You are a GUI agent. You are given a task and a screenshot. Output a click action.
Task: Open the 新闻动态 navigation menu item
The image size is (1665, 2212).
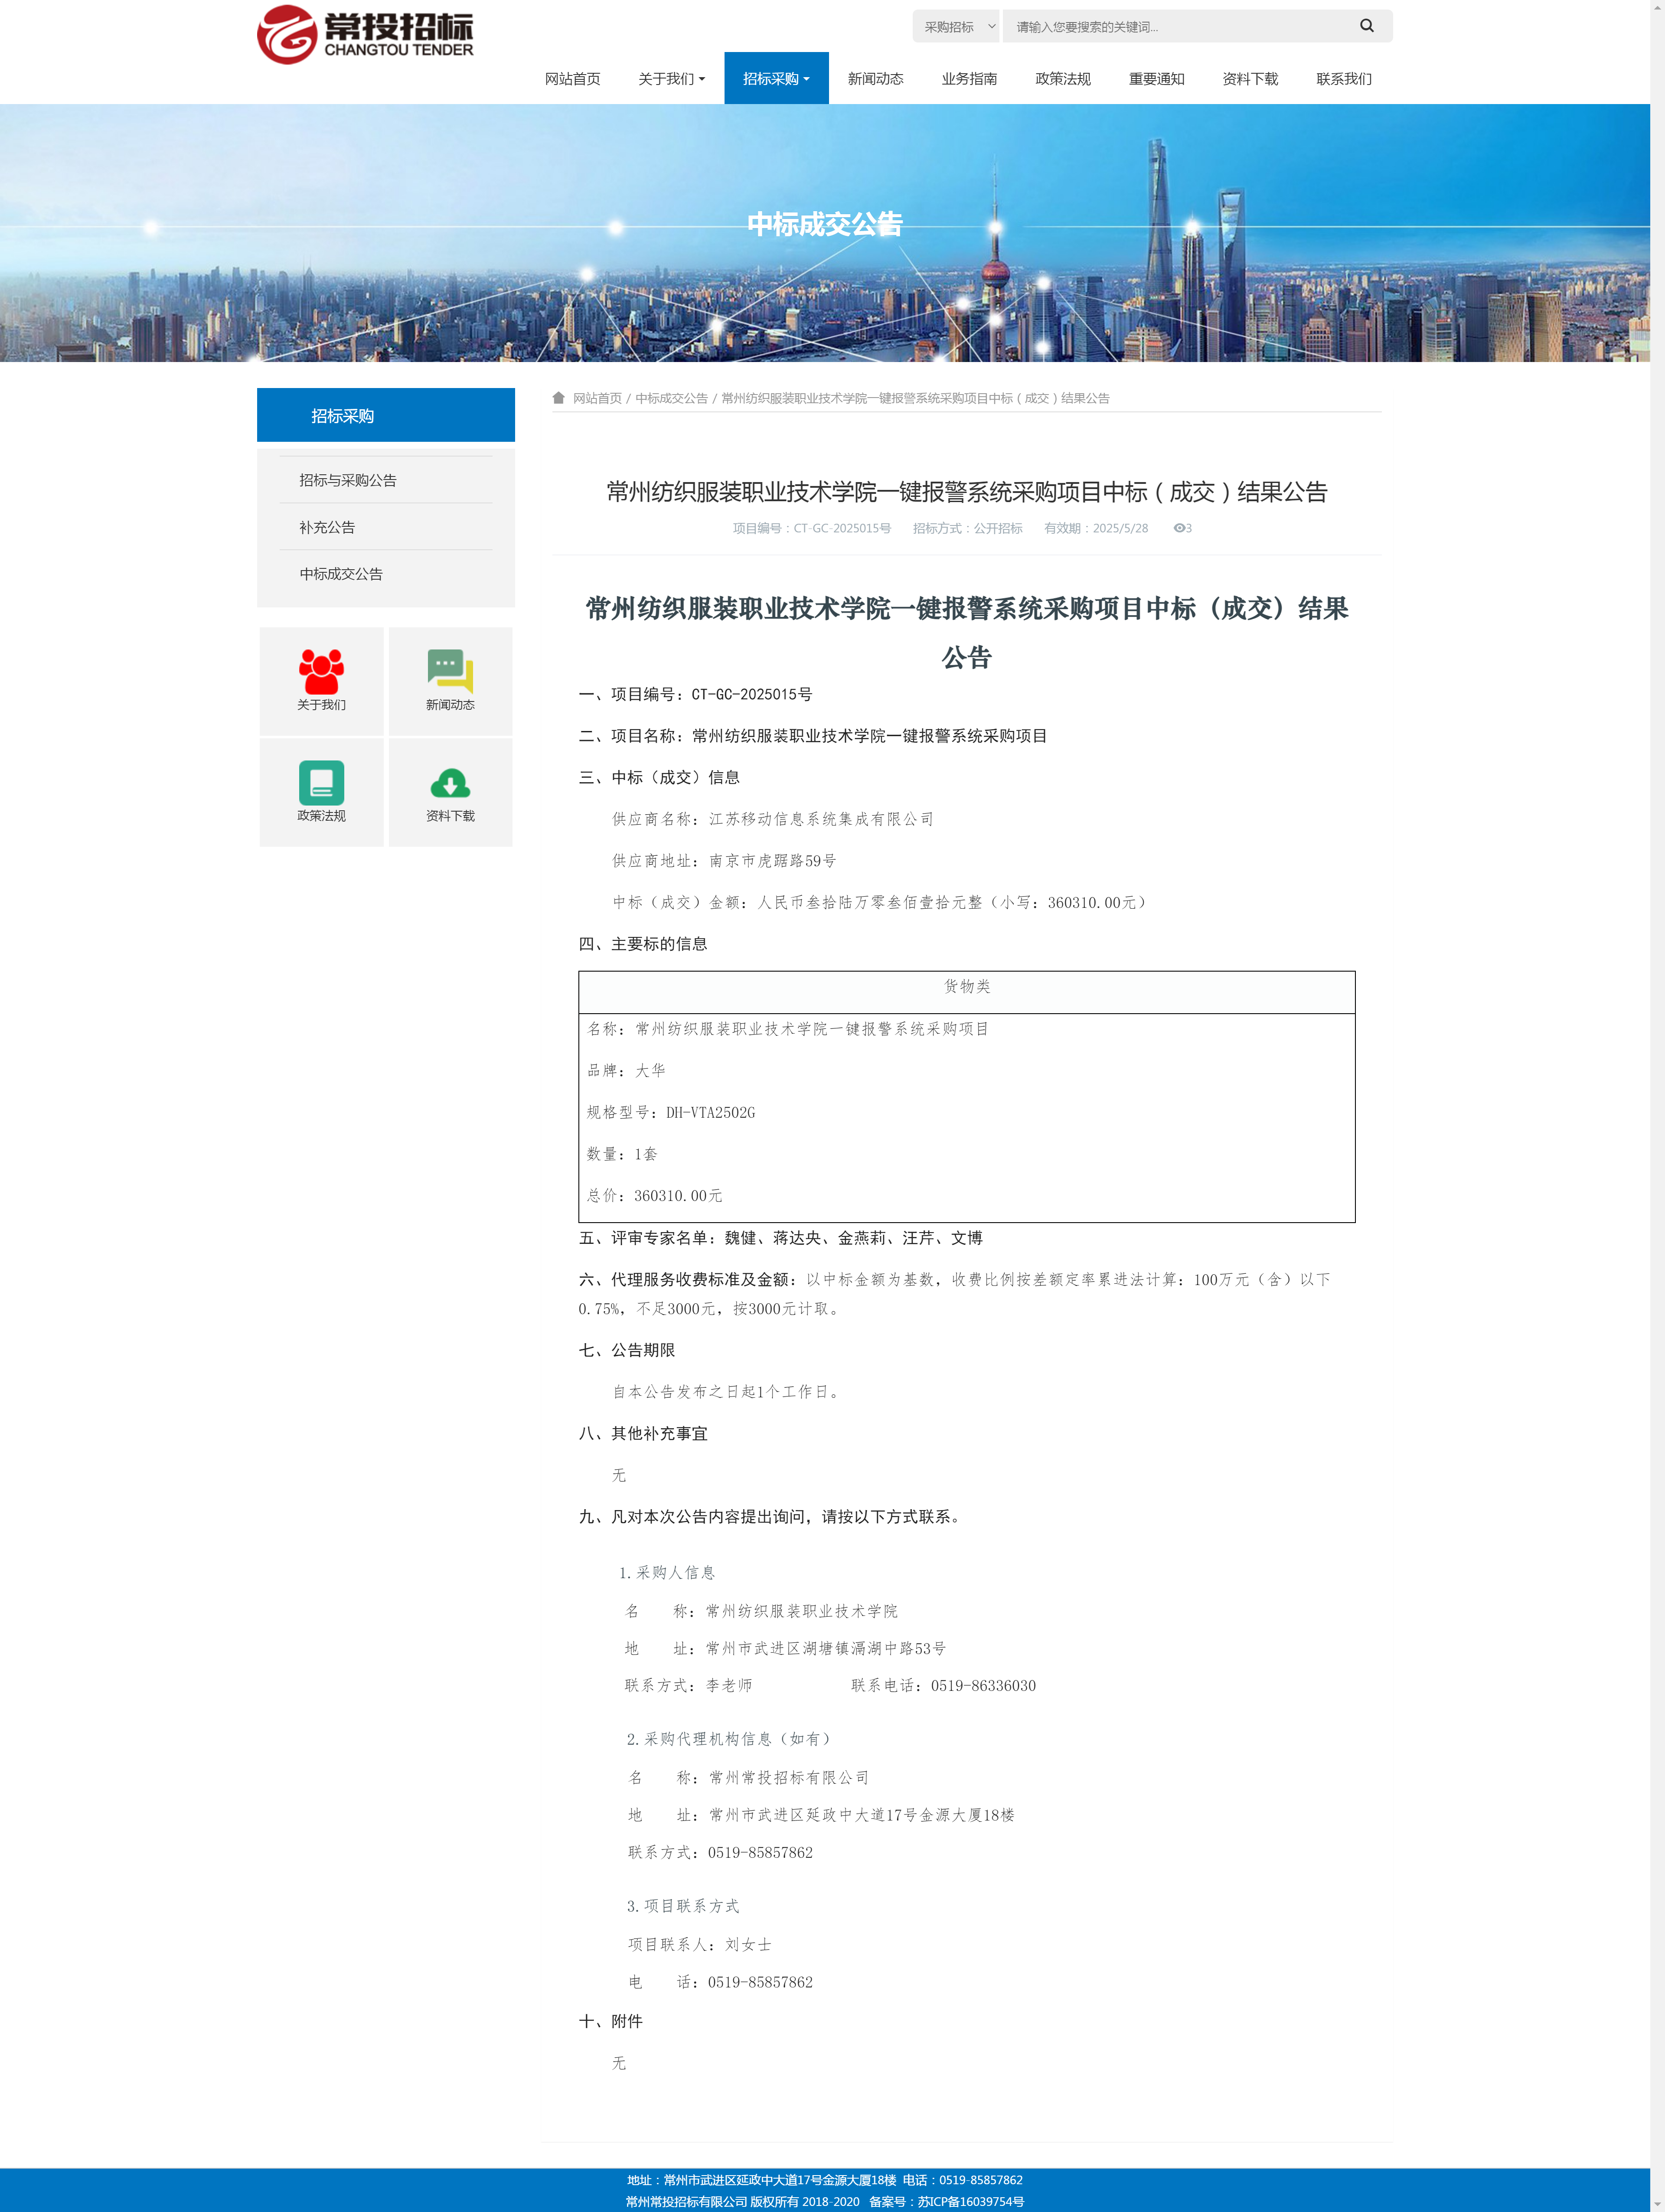coord(875,79)
